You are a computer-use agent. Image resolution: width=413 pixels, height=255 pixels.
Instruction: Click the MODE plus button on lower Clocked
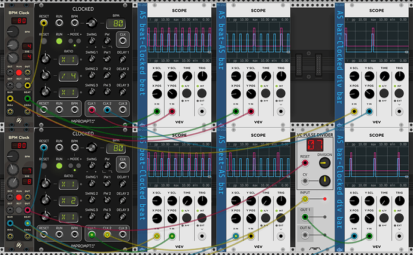click(78, 165)
